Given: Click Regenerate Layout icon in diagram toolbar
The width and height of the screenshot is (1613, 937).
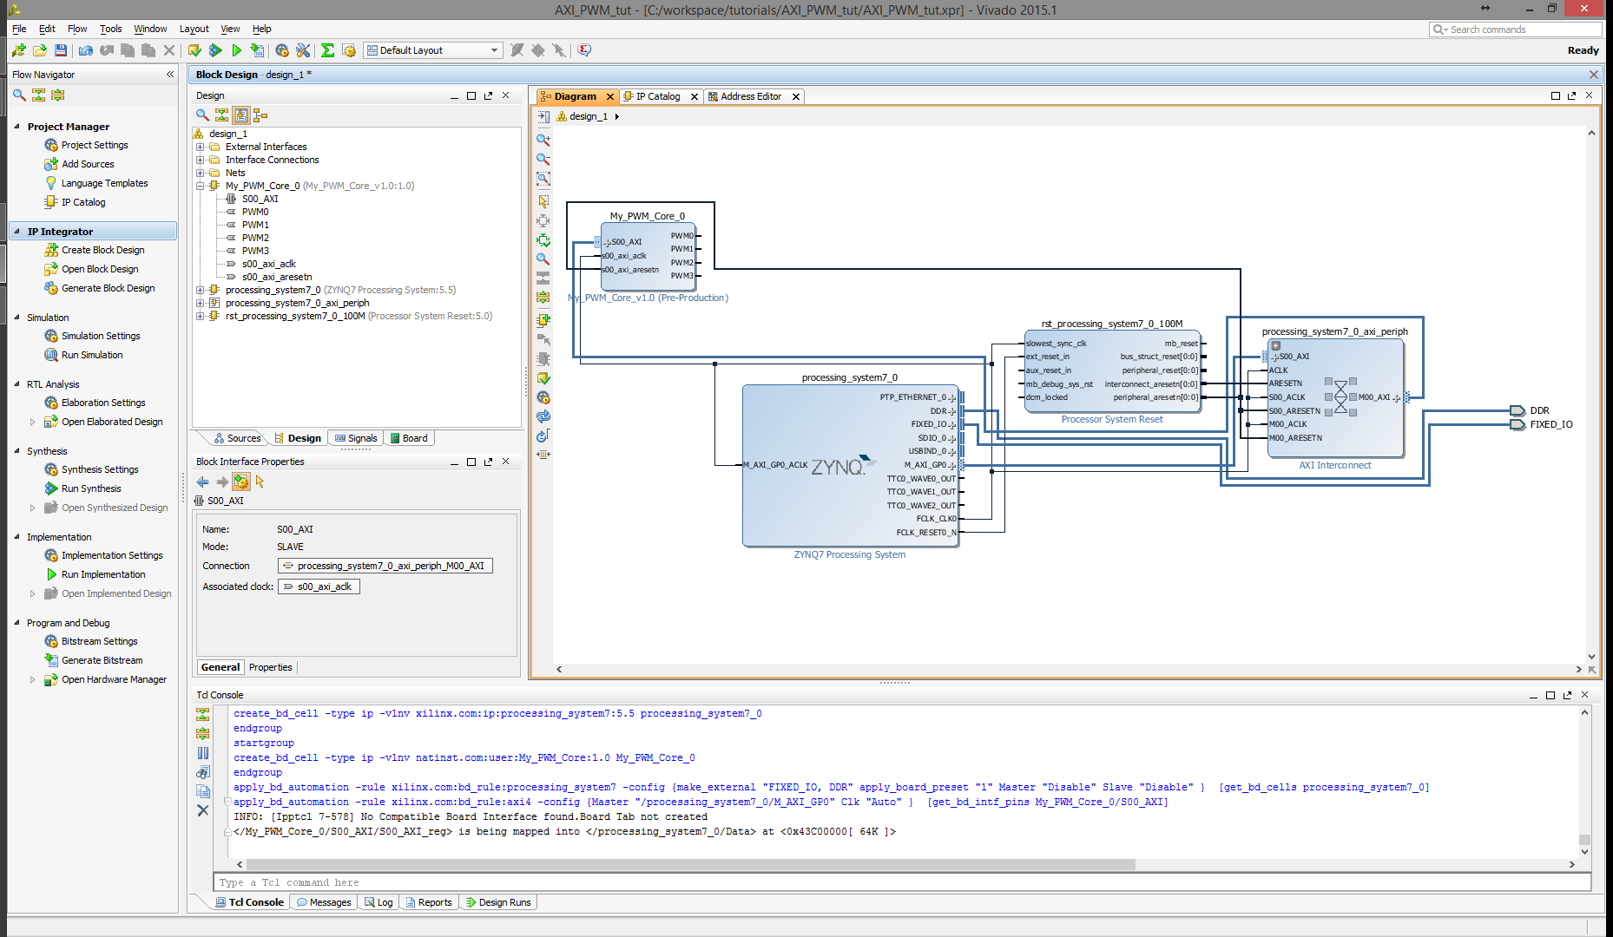Looking at the screenshot, I should pyautogui.click(x=543, y=436).
